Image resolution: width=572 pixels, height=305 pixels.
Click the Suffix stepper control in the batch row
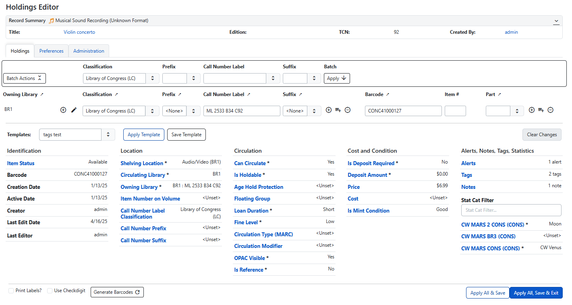[314, 78]
